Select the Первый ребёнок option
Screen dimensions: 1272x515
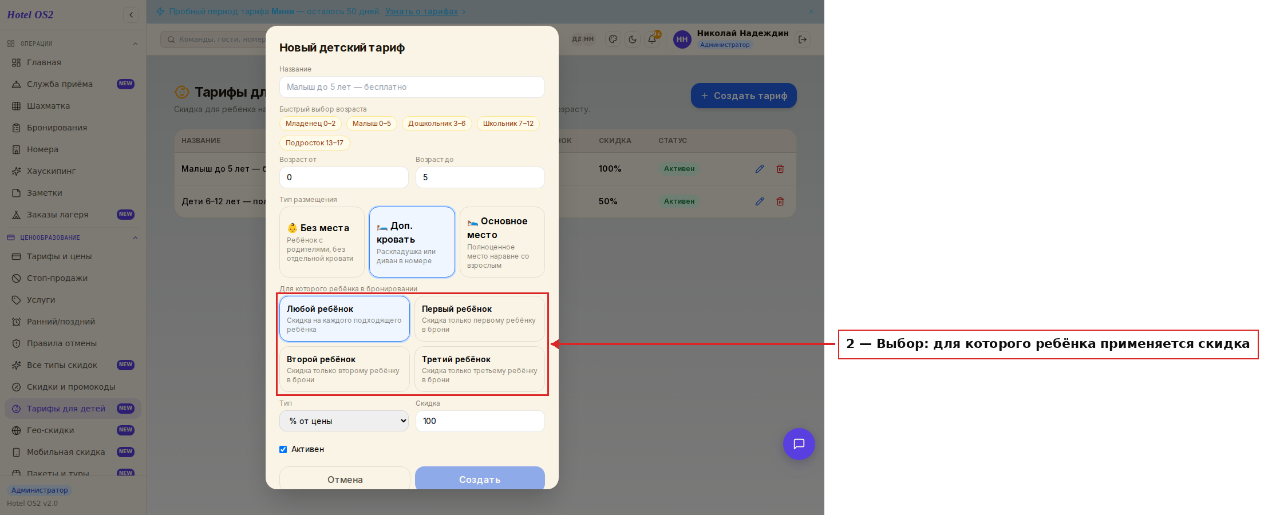click(480, 319)
